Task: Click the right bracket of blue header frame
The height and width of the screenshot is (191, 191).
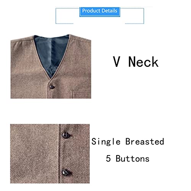Action: click(134, 16)
